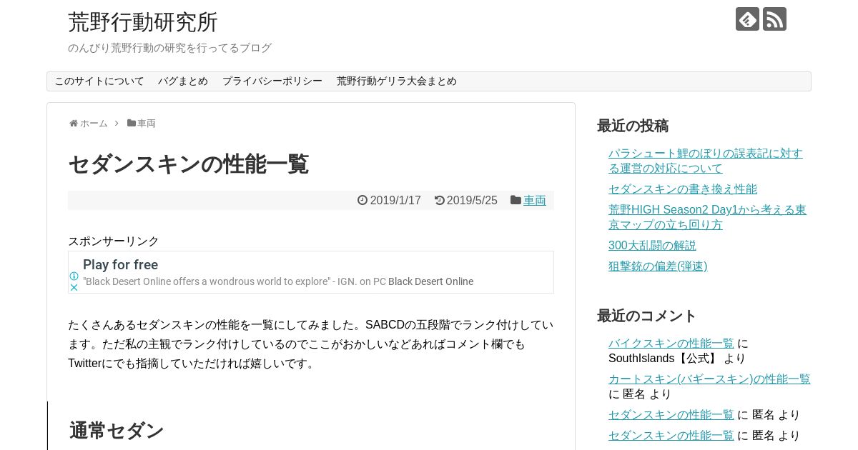Open recent post セダンスキンの書き換え性能

[683, 189]
